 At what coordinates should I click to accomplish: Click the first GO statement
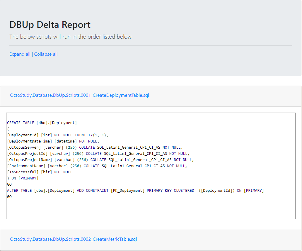pos(9,184)
